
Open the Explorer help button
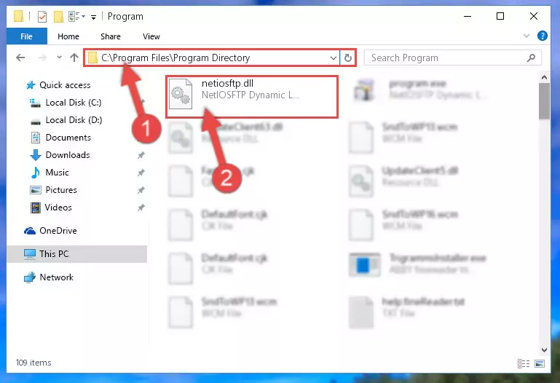coord(542,36)
